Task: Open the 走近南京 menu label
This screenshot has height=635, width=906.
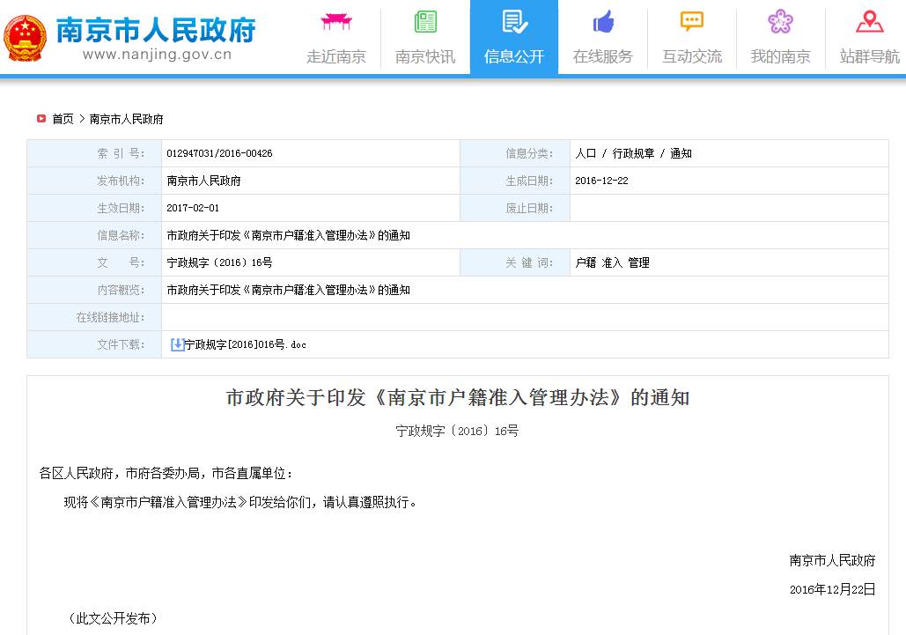Action: coord(336,56)
